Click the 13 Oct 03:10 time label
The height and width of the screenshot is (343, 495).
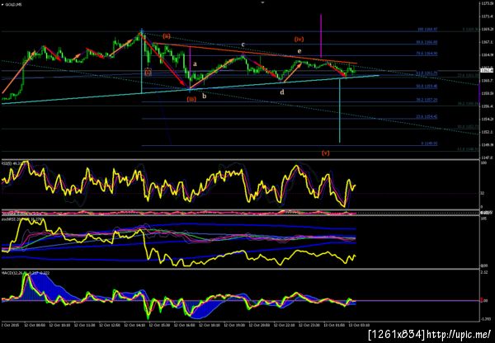pyautogui.click(x=359, y=324)
